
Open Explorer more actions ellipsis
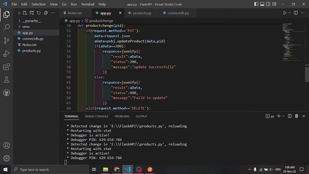53,13
